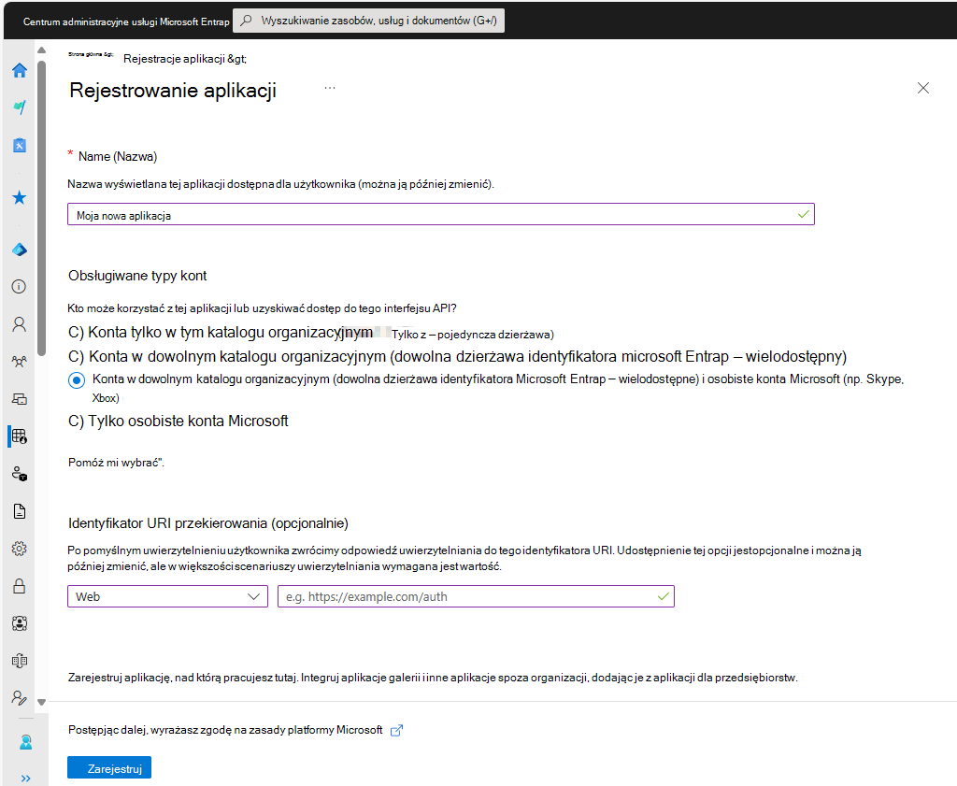The height and width of the screenshot is (786, 957).
Task: Close the Rejestrowanie aplikacji panel
Action: 922,88
